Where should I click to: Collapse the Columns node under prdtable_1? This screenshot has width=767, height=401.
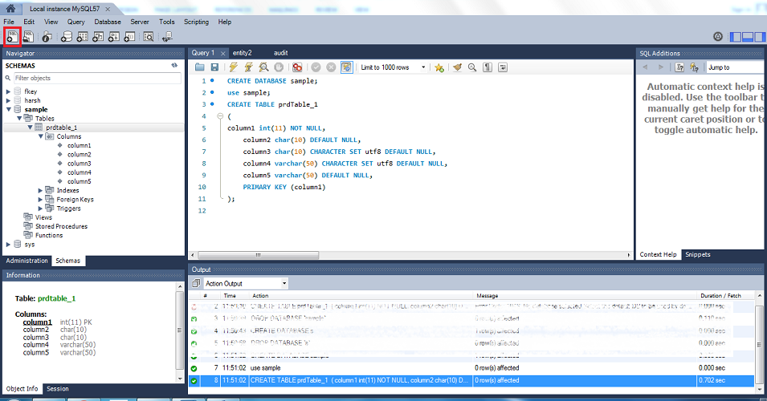click(41, 136)
